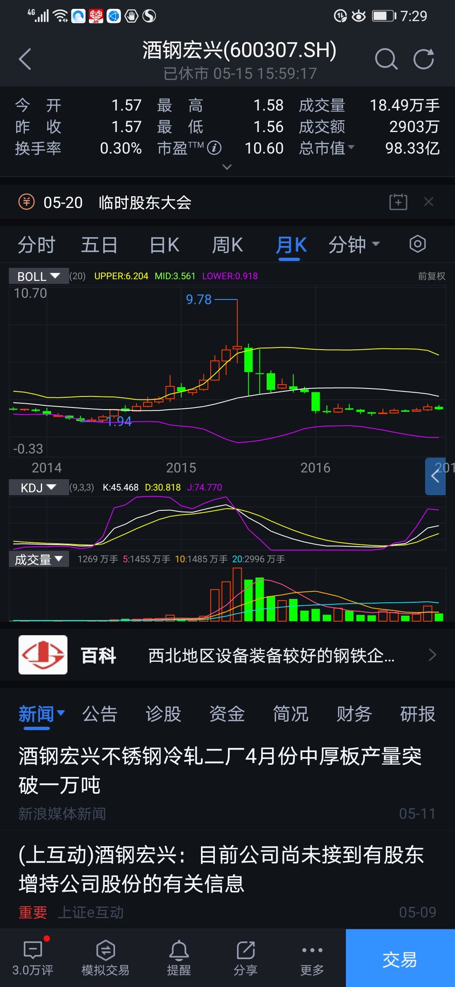
Task: Open the company logo thumbnail
Action: (43, 655)
